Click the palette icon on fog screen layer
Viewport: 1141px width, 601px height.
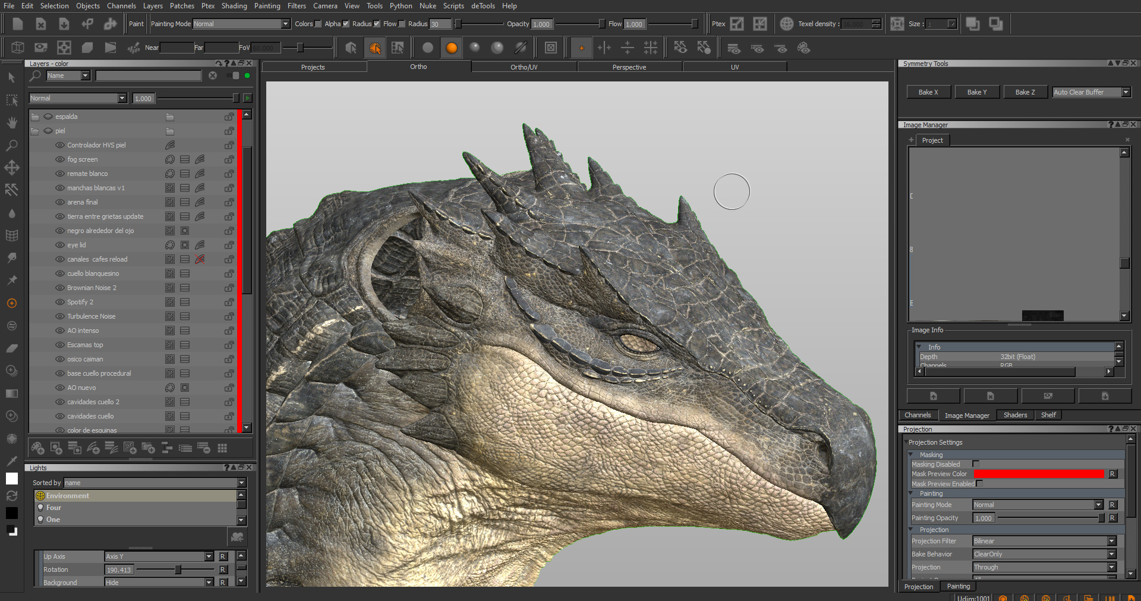[x=170, y=159]
